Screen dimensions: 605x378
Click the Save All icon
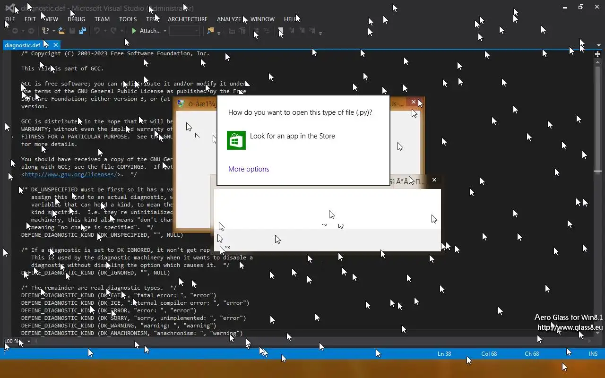(x=83, y=31)
